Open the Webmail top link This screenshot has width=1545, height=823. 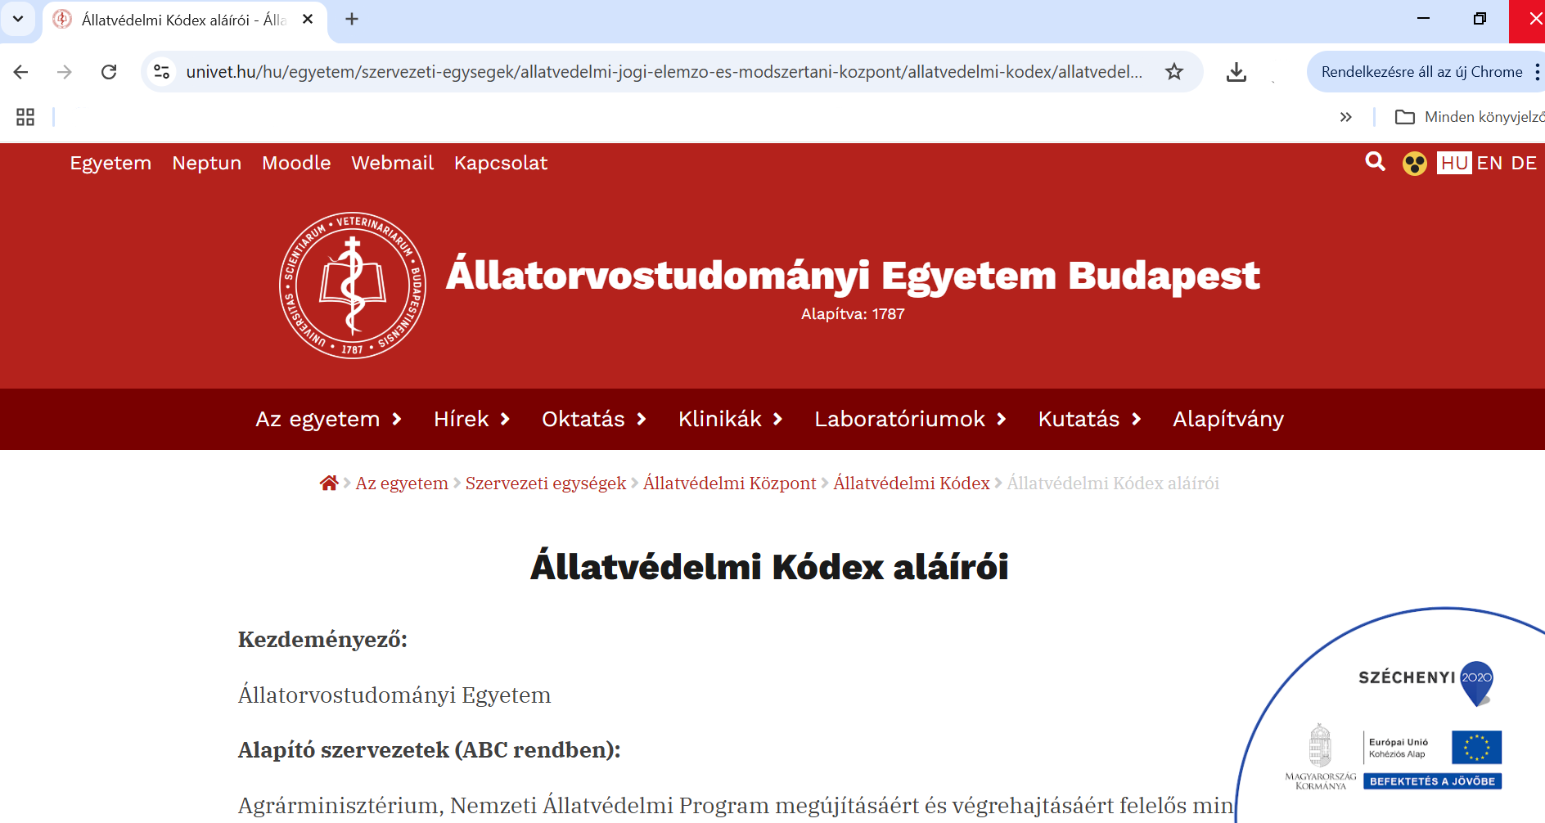(393, 163)
